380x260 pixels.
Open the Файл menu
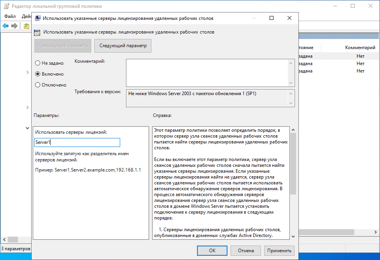coord(10,16)
